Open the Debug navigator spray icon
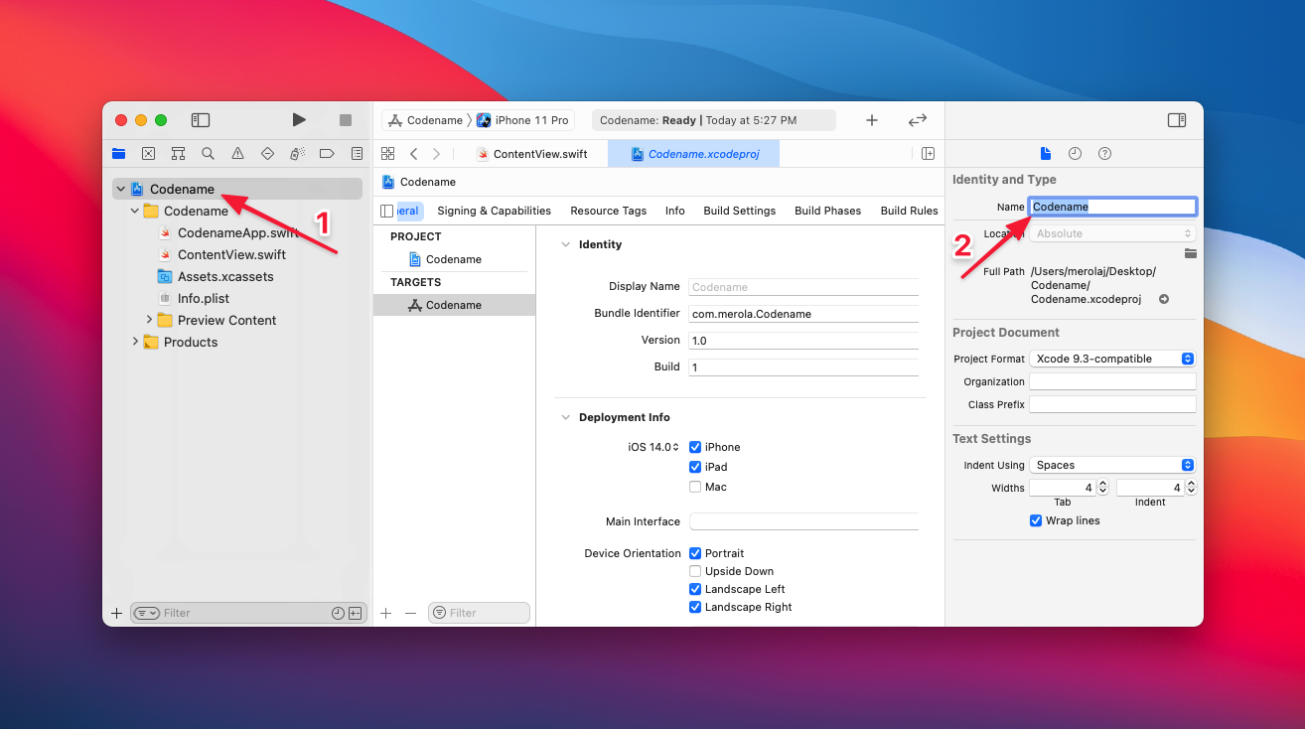 (x=297, y=154)
